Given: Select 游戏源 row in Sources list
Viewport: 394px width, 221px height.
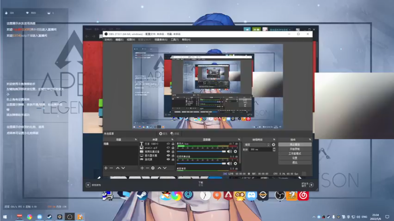Looking at the screenshot, I should tap(157, 159).
